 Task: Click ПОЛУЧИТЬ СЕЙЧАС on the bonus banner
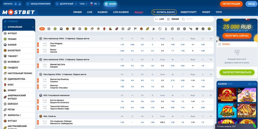237,36
